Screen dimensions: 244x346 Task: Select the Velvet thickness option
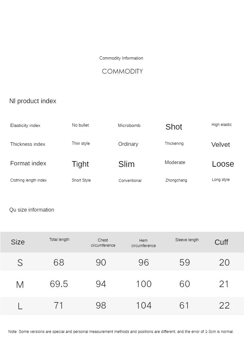[220, 145]
